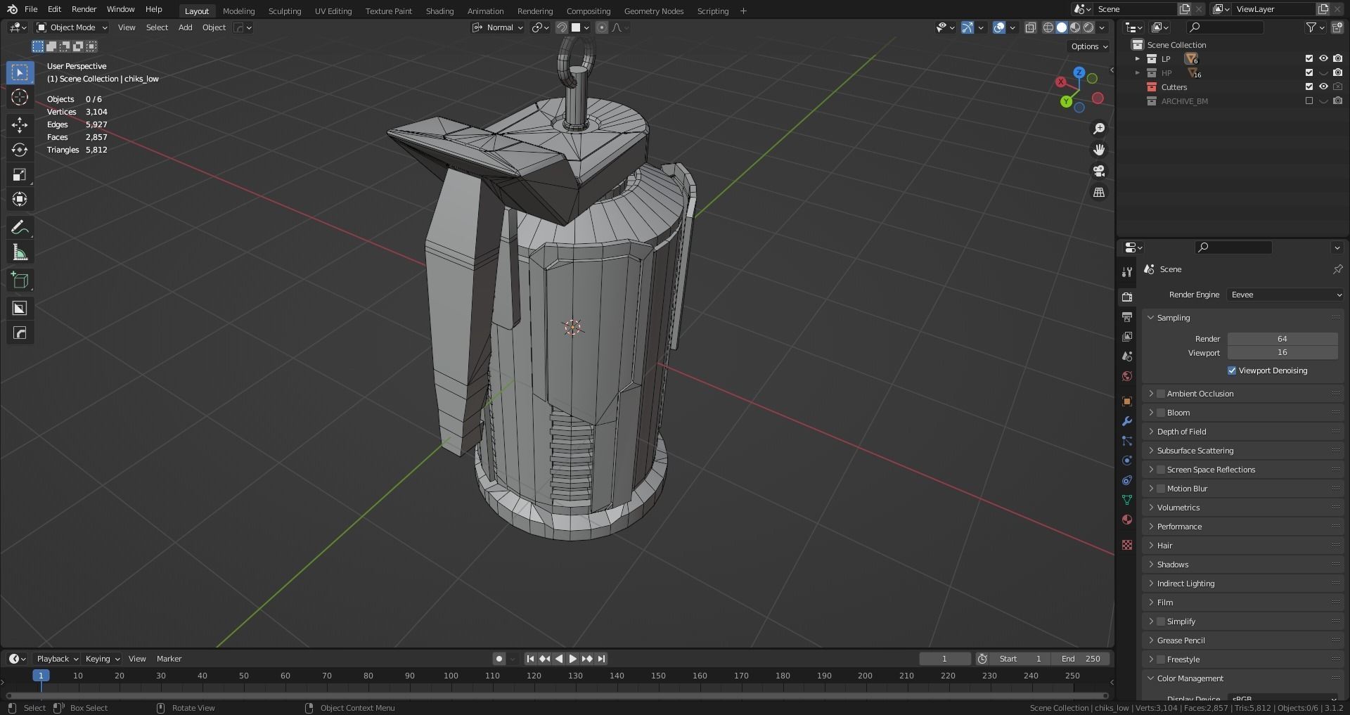Choose the Measure tool
Screen dimensions: 1350x715
coord(20,252)
